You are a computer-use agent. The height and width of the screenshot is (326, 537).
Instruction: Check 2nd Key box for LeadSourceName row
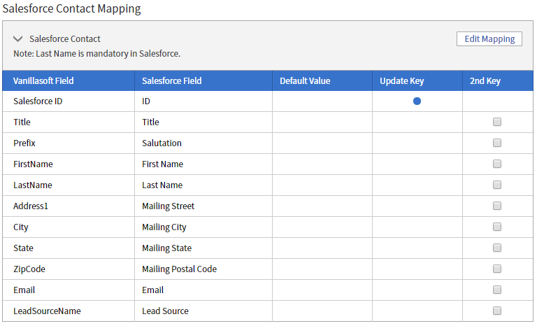tap(497, 311)
